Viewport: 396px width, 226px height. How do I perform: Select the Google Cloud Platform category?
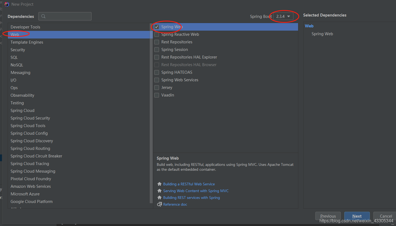[79, 202]
